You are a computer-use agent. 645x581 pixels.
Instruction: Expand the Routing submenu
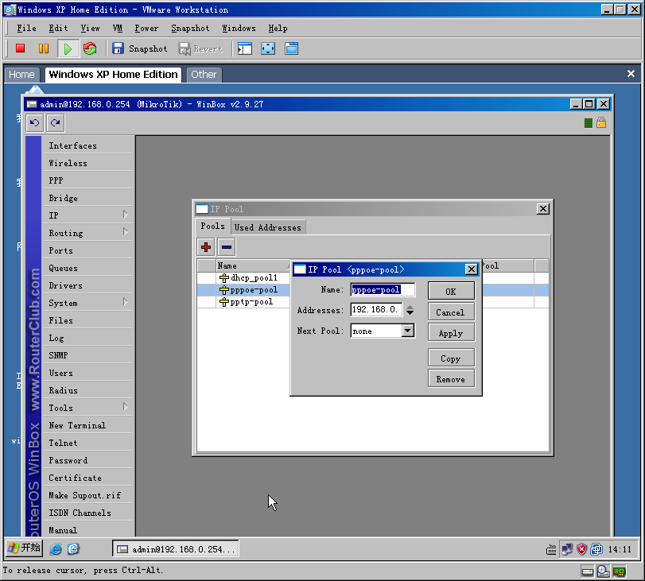click(126, 232)
